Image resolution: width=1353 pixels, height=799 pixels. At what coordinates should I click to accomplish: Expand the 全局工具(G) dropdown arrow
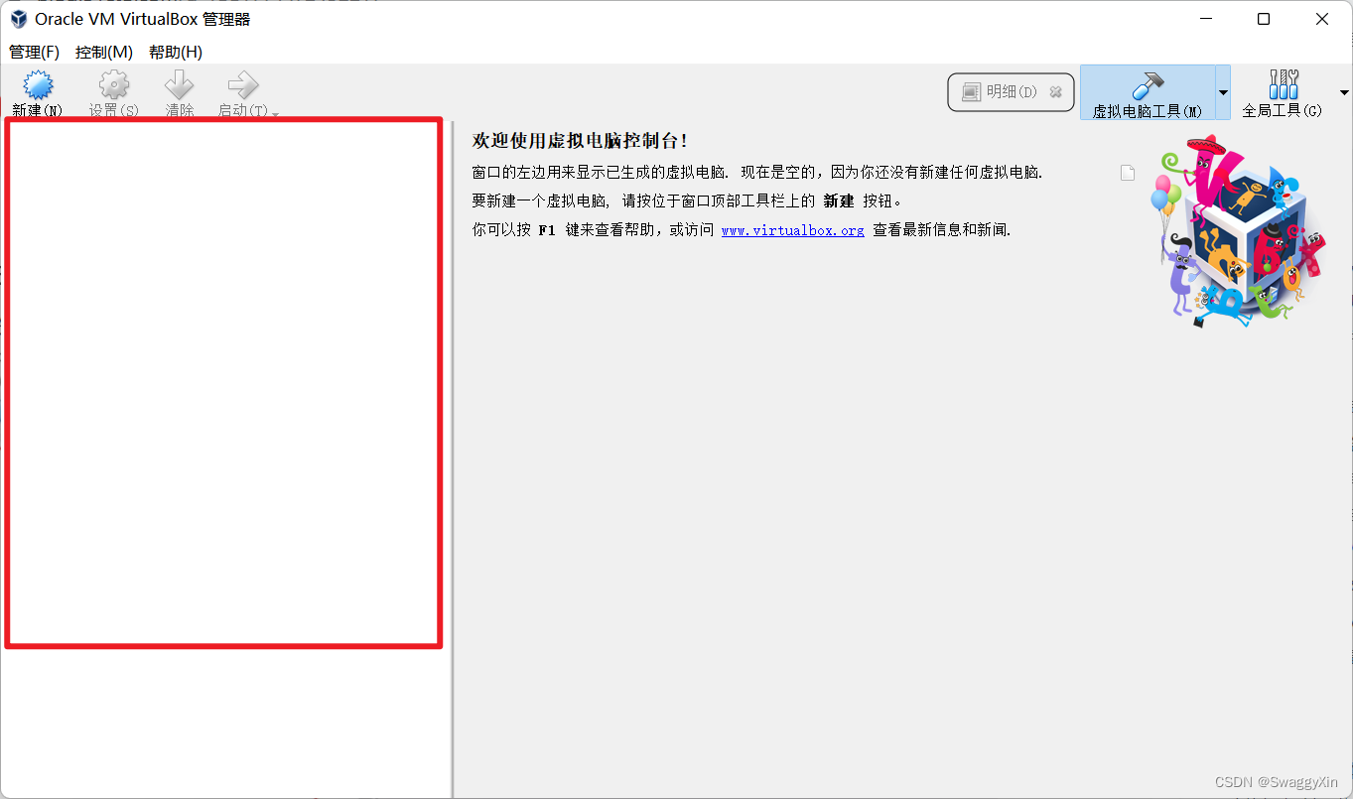click(1344, 92)
